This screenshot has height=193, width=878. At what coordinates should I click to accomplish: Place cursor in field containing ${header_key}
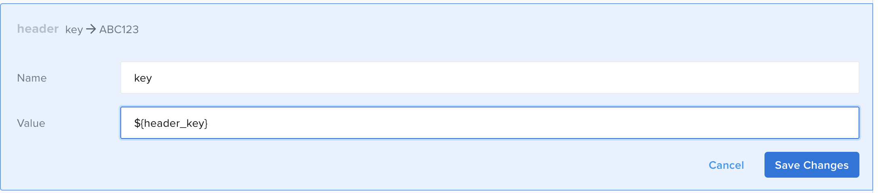click(x=489, y=123)
